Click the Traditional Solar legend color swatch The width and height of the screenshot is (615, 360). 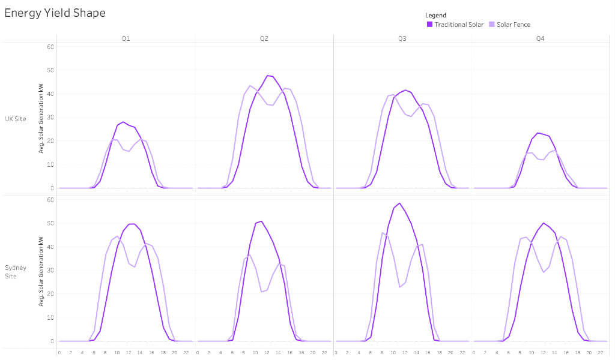(x=429, y=25)
